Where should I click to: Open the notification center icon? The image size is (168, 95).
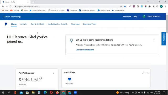tap(164, 93)
